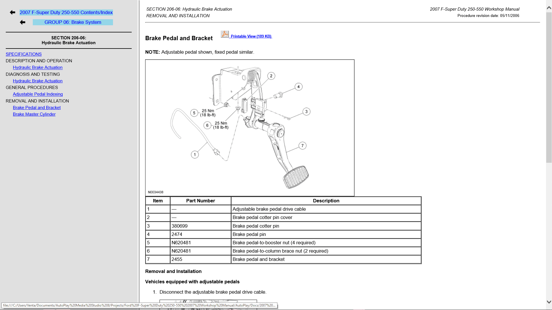Image resolution: width=552 pixels, height=310 pixels.
Task: Click callout number 1 in diagram
Action: click(x=195, y=155)
